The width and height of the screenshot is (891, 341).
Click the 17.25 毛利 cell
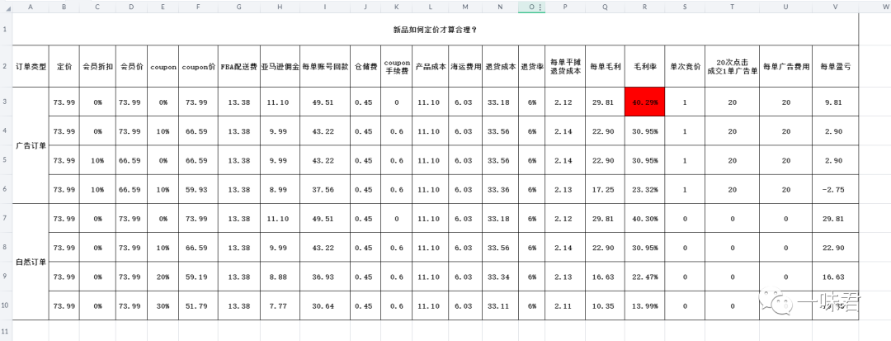pos(605,189)
